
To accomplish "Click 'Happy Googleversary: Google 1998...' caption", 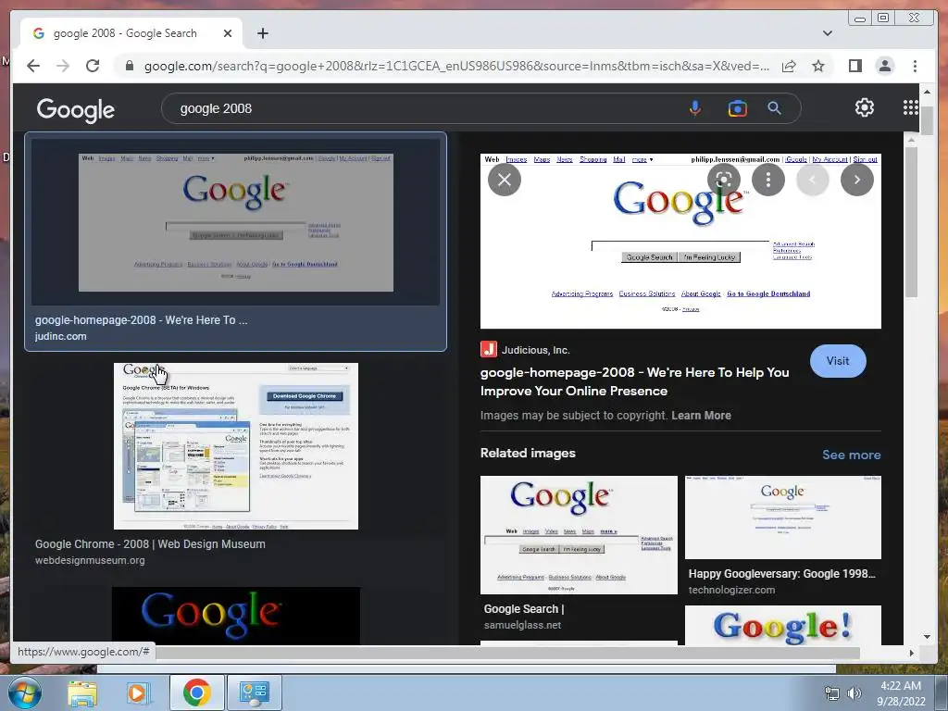I will point(781,574).
